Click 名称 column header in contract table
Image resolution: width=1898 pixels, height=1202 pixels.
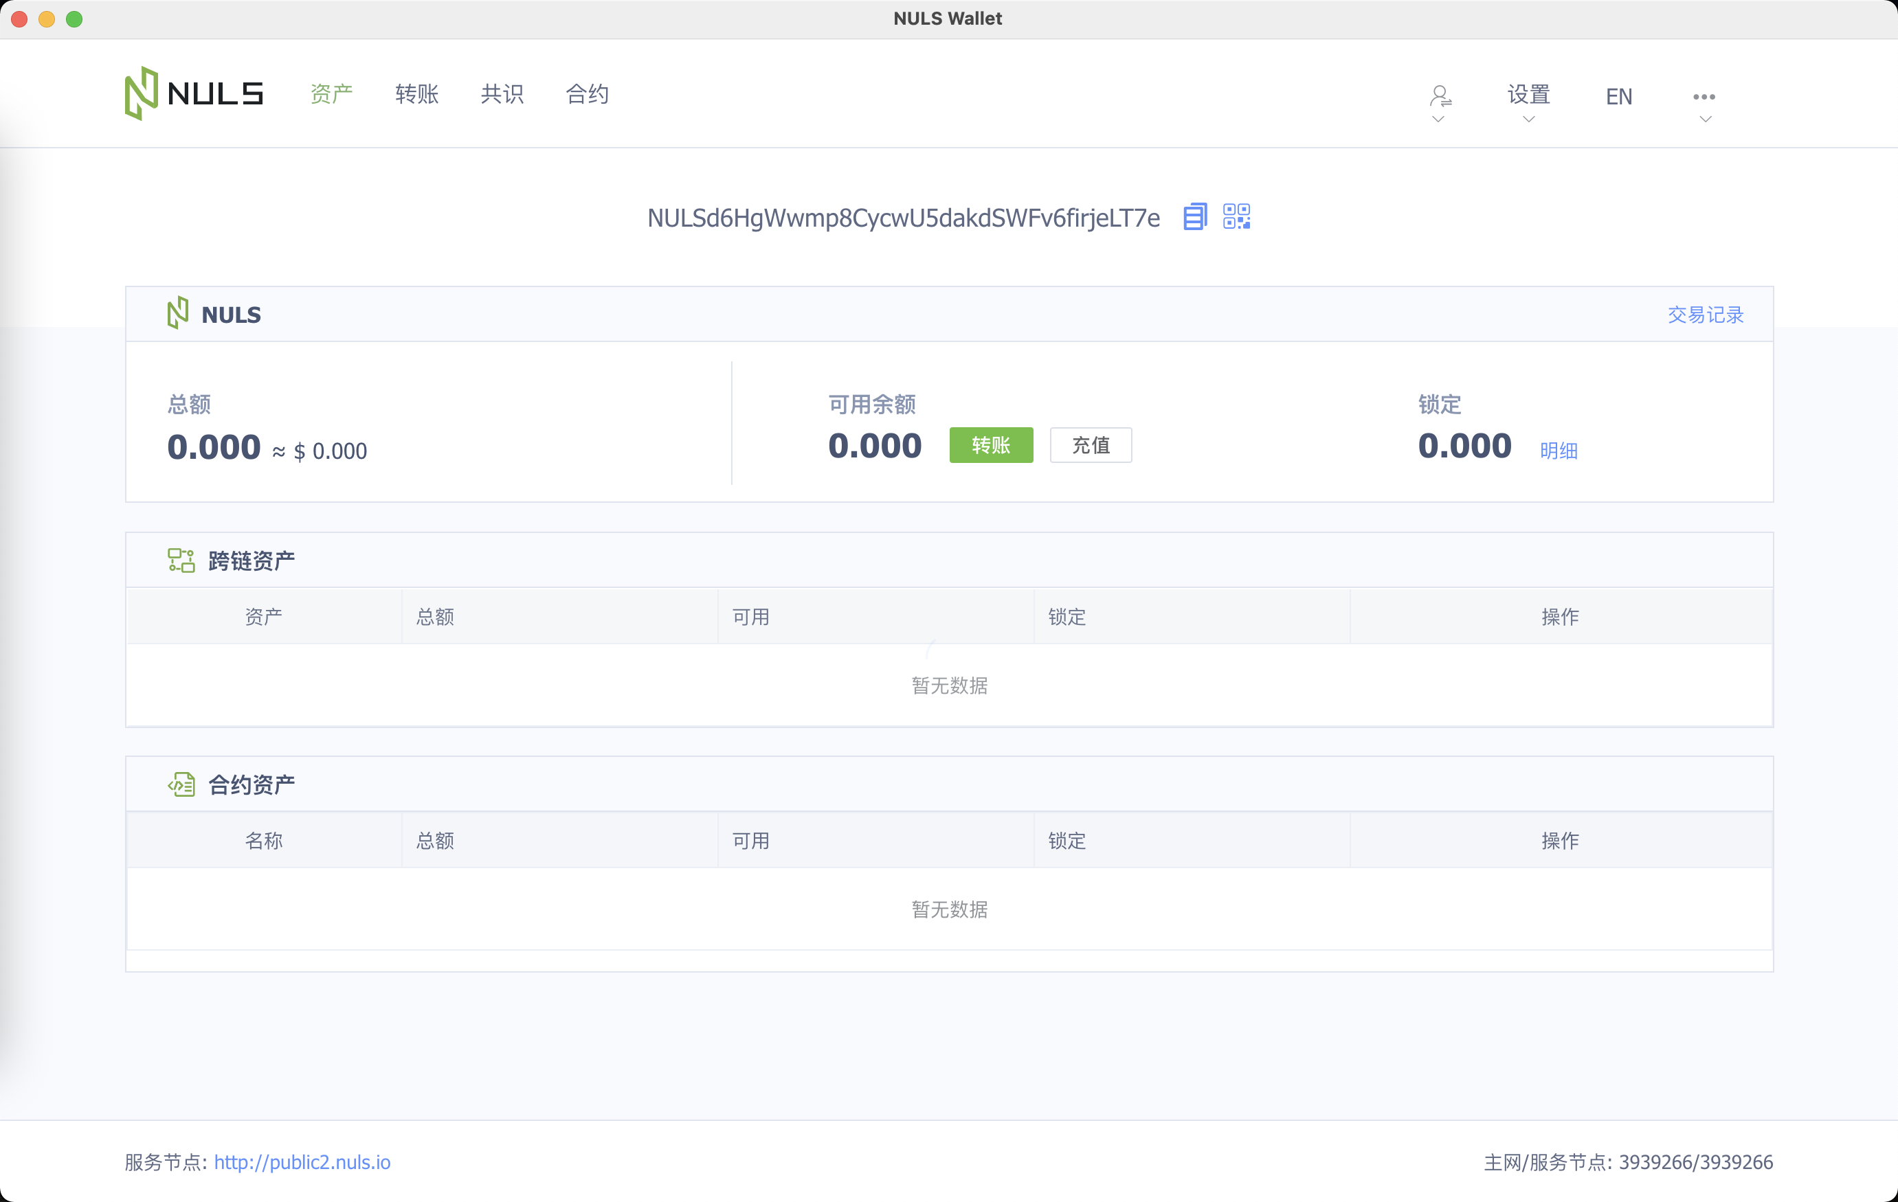tap(263, 841)
